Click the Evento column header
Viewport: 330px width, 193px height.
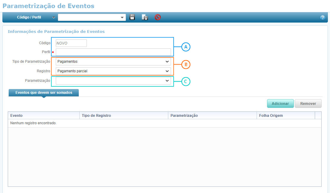tap(44, 116)
